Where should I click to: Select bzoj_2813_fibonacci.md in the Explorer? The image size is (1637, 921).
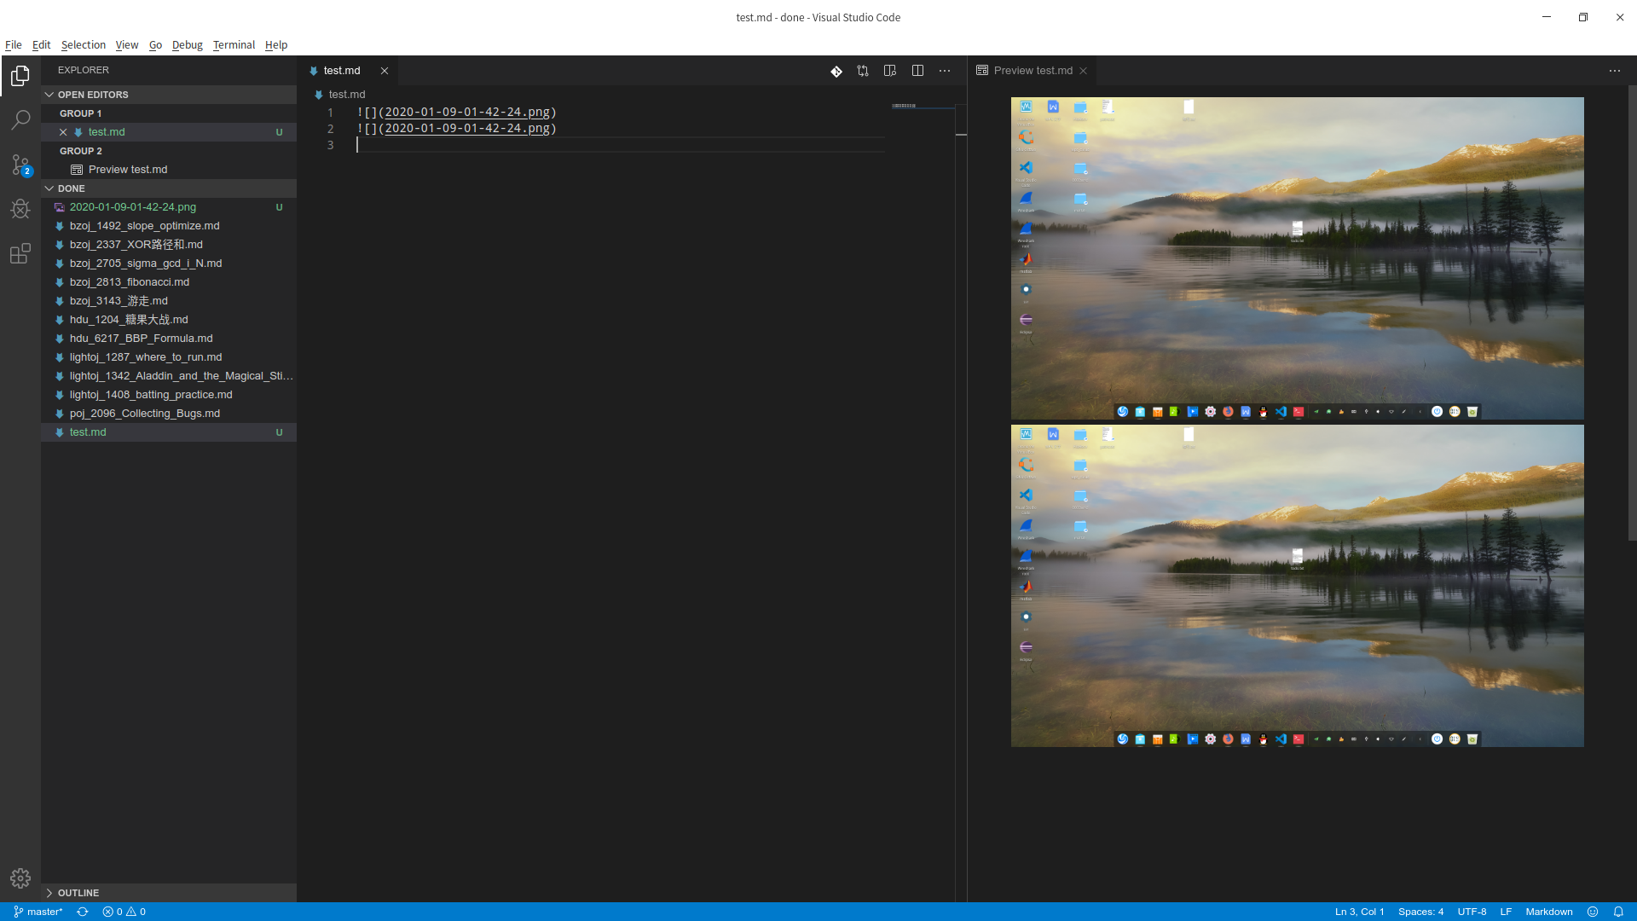pyautogui.click(x=130, y=282)
